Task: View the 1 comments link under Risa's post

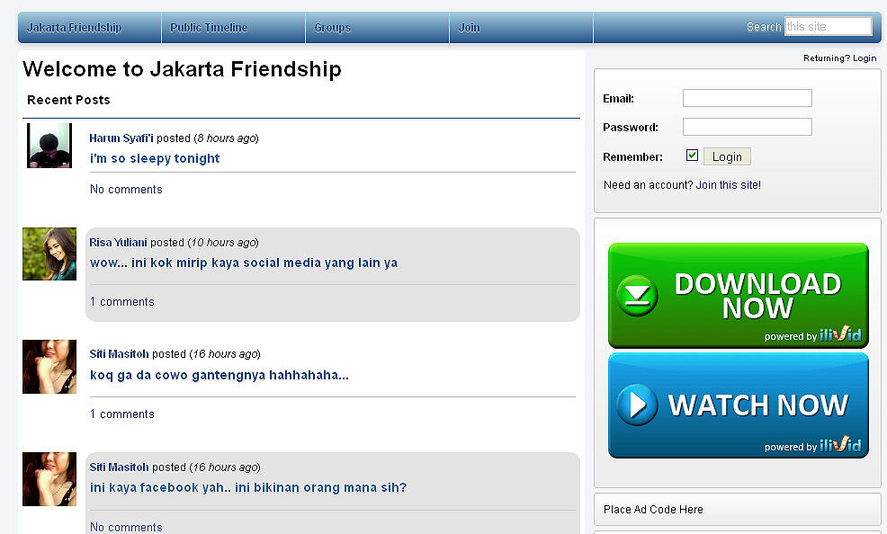Action: (x=122, y=302)
